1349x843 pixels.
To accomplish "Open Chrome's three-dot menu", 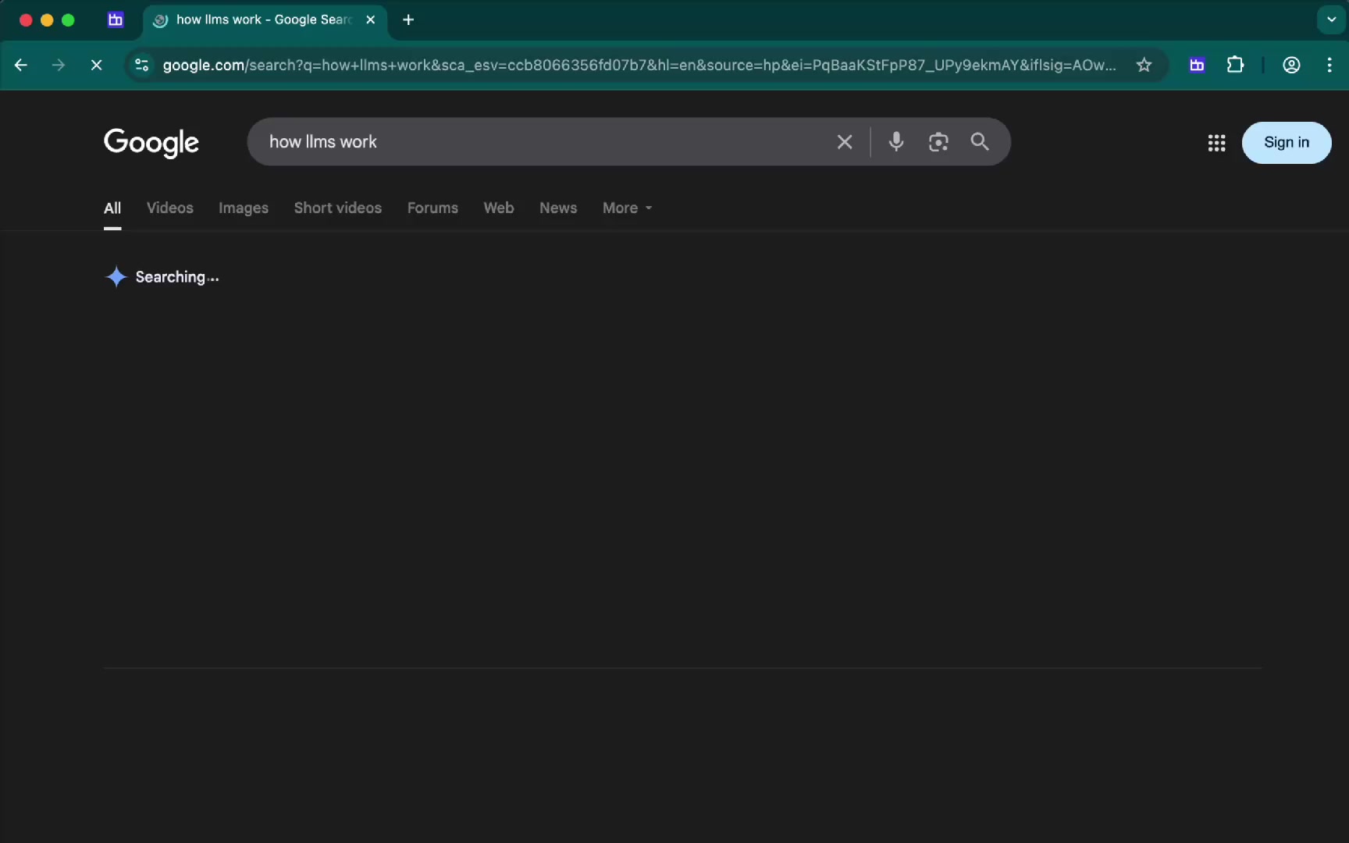I will coord(1329,65).
